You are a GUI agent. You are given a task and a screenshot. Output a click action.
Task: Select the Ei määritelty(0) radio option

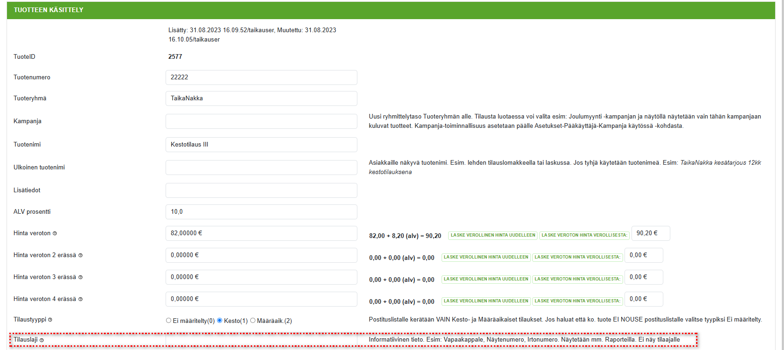(x=168, y=321)
